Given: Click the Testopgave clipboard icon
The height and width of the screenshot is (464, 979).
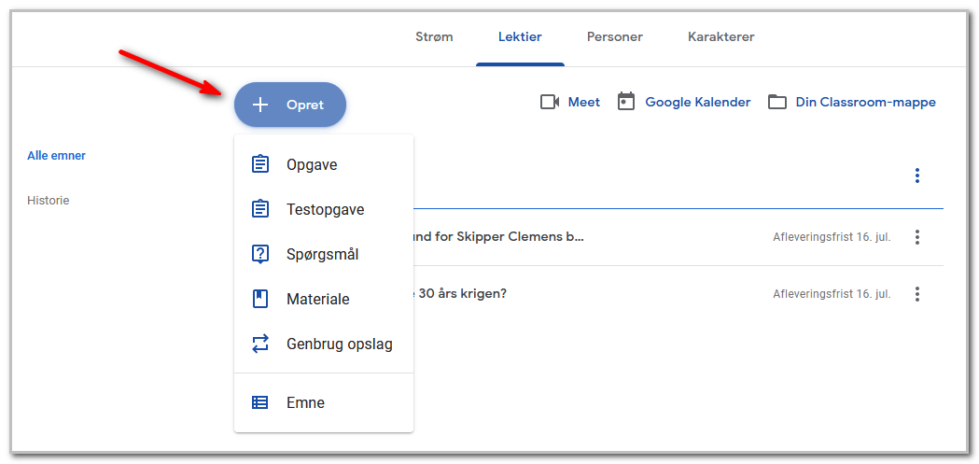Looking at the screenshot, I should (259, 209).
